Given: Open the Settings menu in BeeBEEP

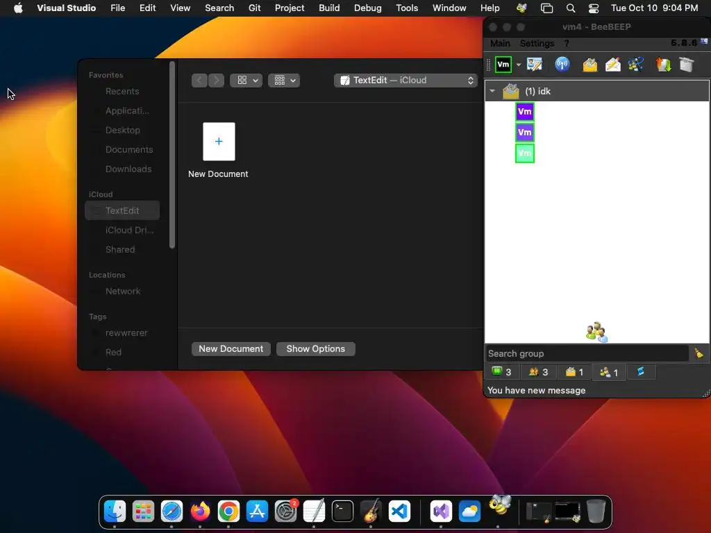Looking at the screenshot, I should coord(537,44).
